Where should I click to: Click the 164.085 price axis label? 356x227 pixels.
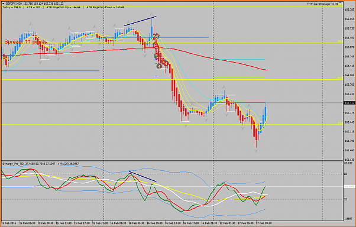pos(349,75)
